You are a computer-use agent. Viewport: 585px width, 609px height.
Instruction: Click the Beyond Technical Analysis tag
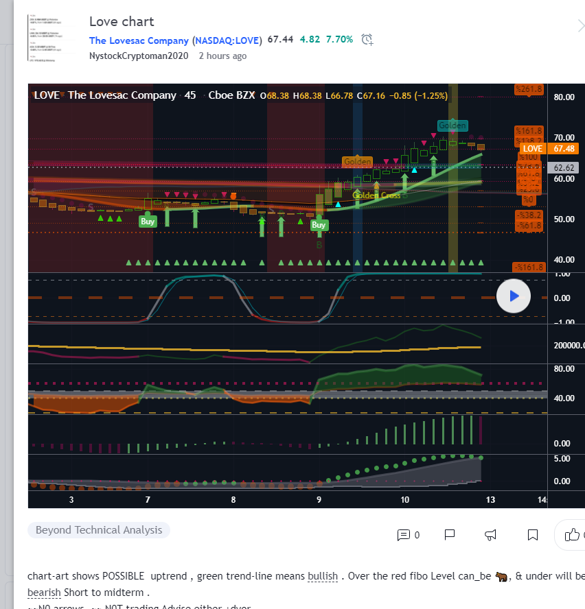pos(99,530)
